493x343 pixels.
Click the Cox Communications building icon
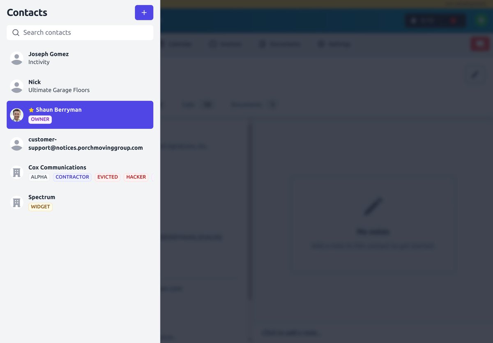[x=16, y=172]
